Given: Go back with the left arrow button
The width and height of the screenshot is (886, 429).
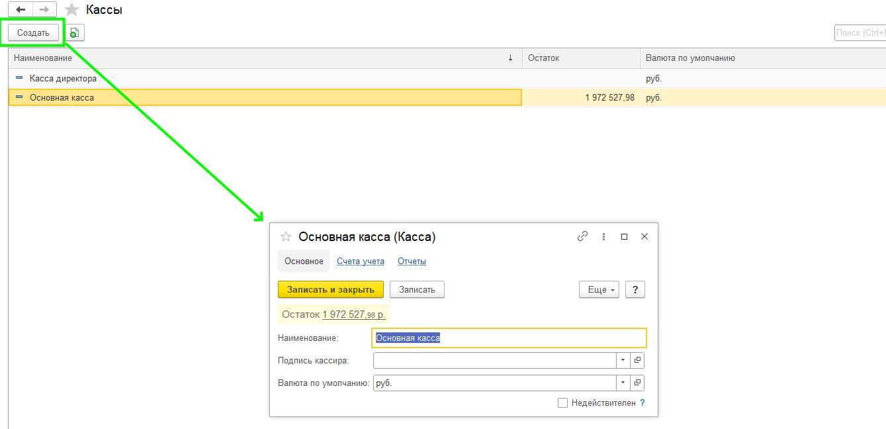Looking at the screenshot, I should coord(21,10).
